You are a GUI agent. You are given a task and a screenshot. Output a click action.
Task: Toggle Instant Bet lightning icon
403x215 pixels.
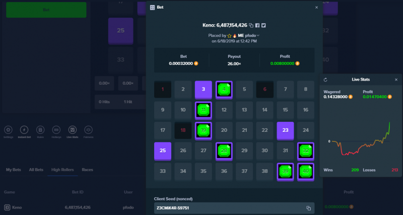coord(24,130)
